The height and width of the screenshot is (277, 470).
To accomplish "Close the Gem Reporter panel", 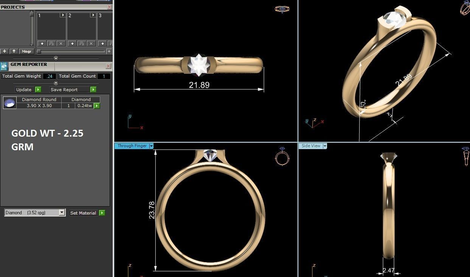I will click(x=108, y=66).
